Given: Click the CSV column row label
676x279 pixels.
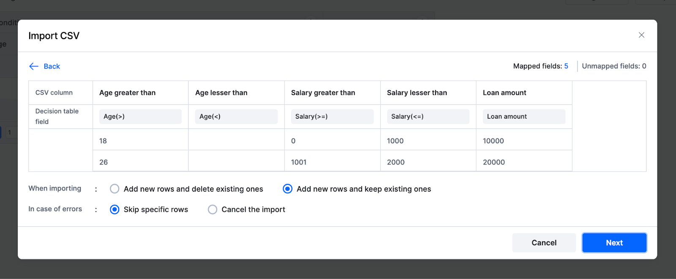Looking at the screenshot, I should coord(54,93).
